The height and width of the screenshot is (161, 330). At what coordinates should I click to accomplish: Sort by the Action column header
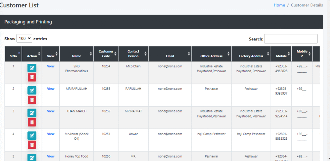click(x=32, y=54)
